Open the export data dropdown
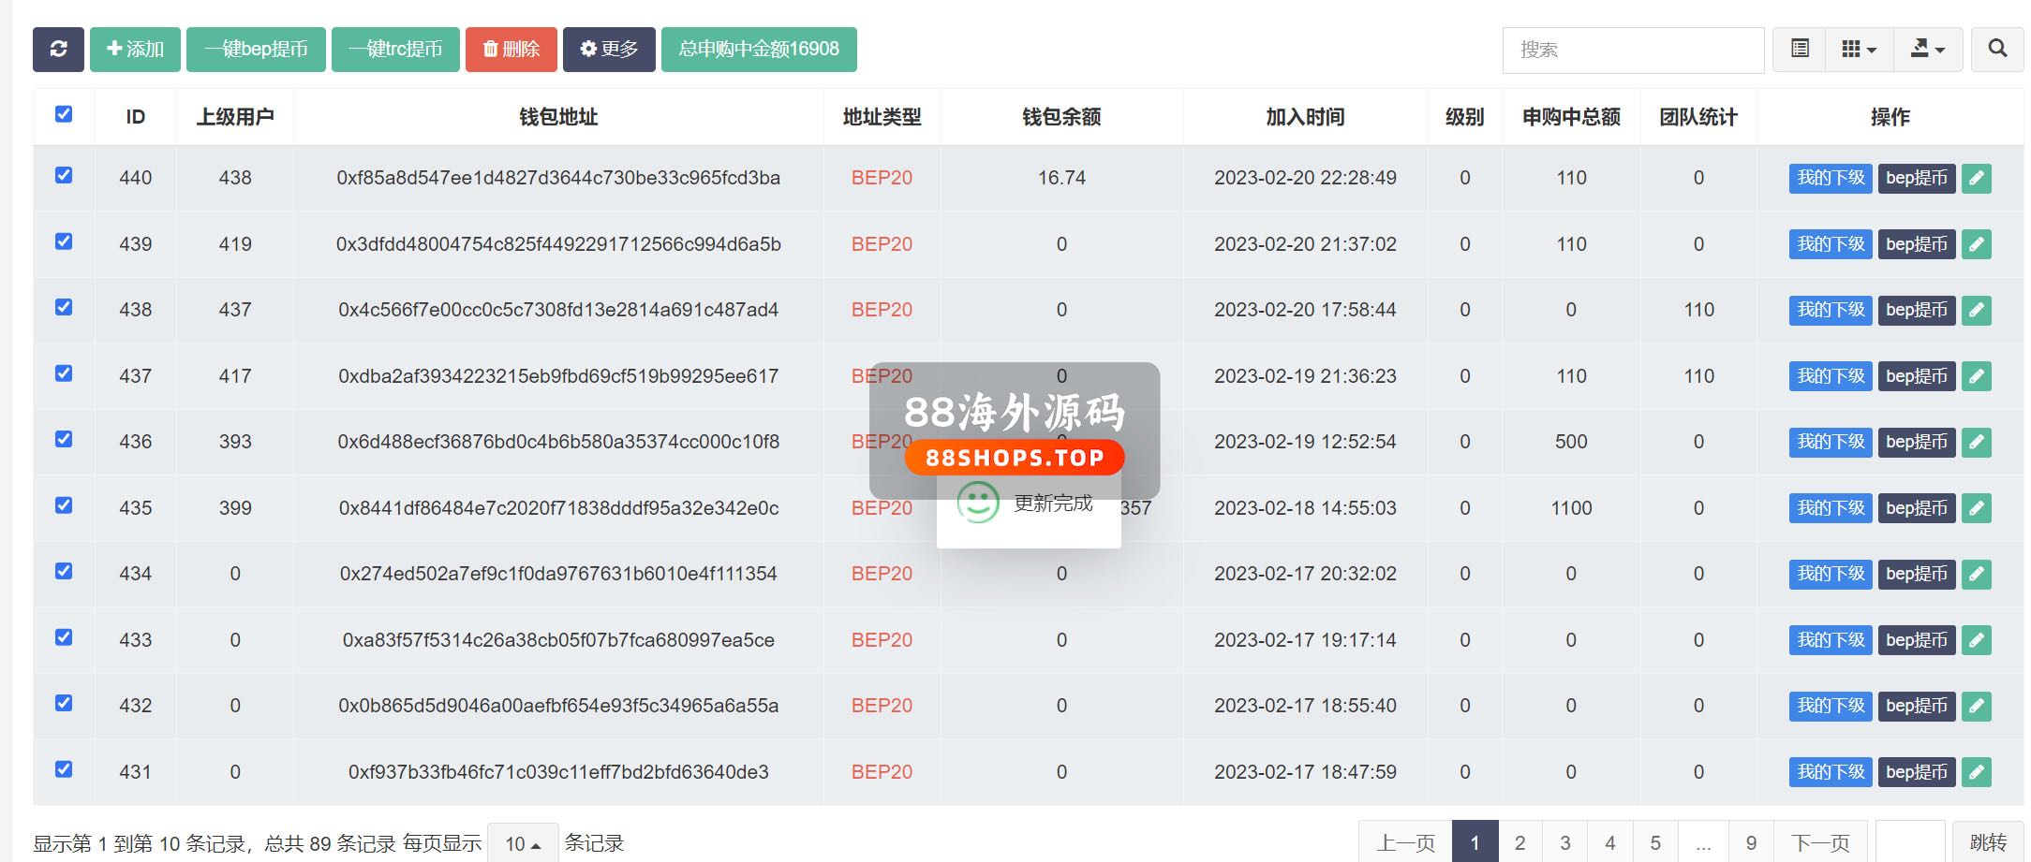The width and height of the screenshot is (2031, 862). (x=1927, y=50)
